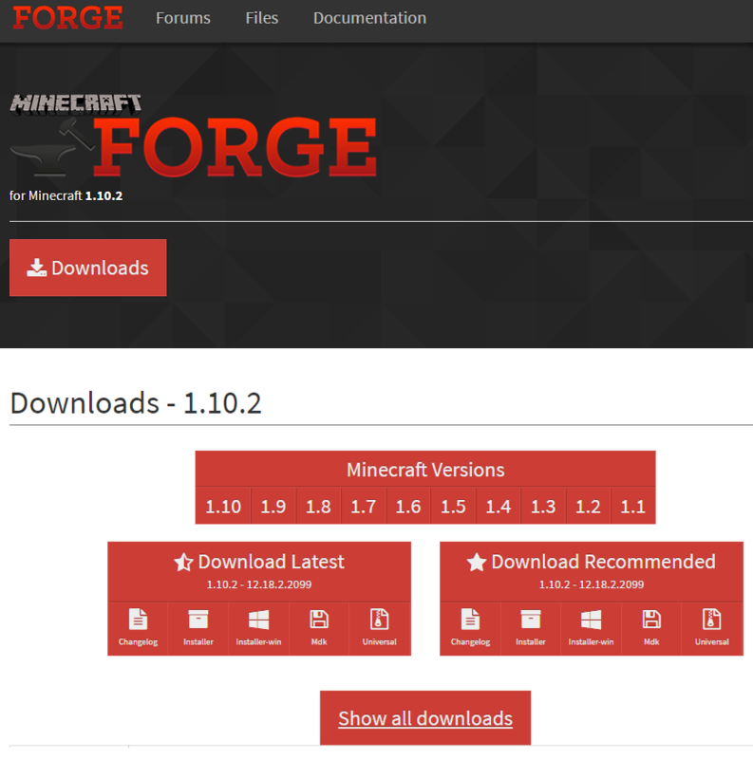
Task: Select Minecraft version 1.9
Action: (x=273, y=507)
